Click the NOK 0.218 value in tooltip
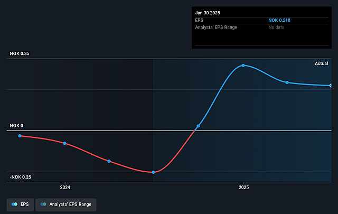Image resolution: width=338 pixels, height=214 pixels. pos(280,20)
